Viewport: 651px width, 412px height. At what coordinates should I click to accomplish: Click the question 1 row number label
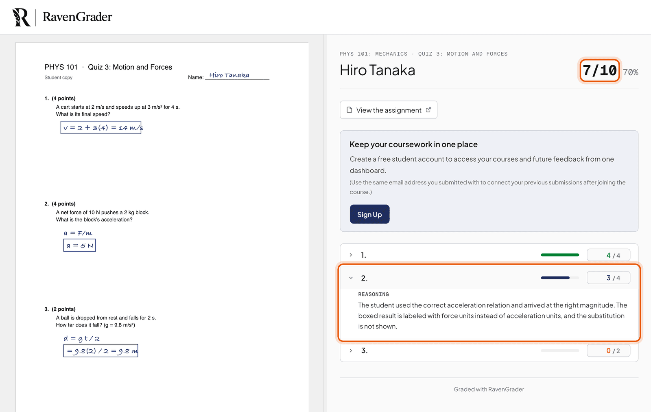point(363,255)
